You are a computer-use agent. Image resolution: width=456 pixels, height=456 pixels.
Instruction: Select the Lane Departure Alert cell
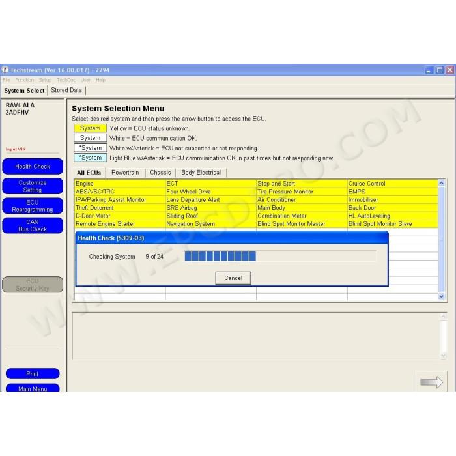(x=211, y=200)
